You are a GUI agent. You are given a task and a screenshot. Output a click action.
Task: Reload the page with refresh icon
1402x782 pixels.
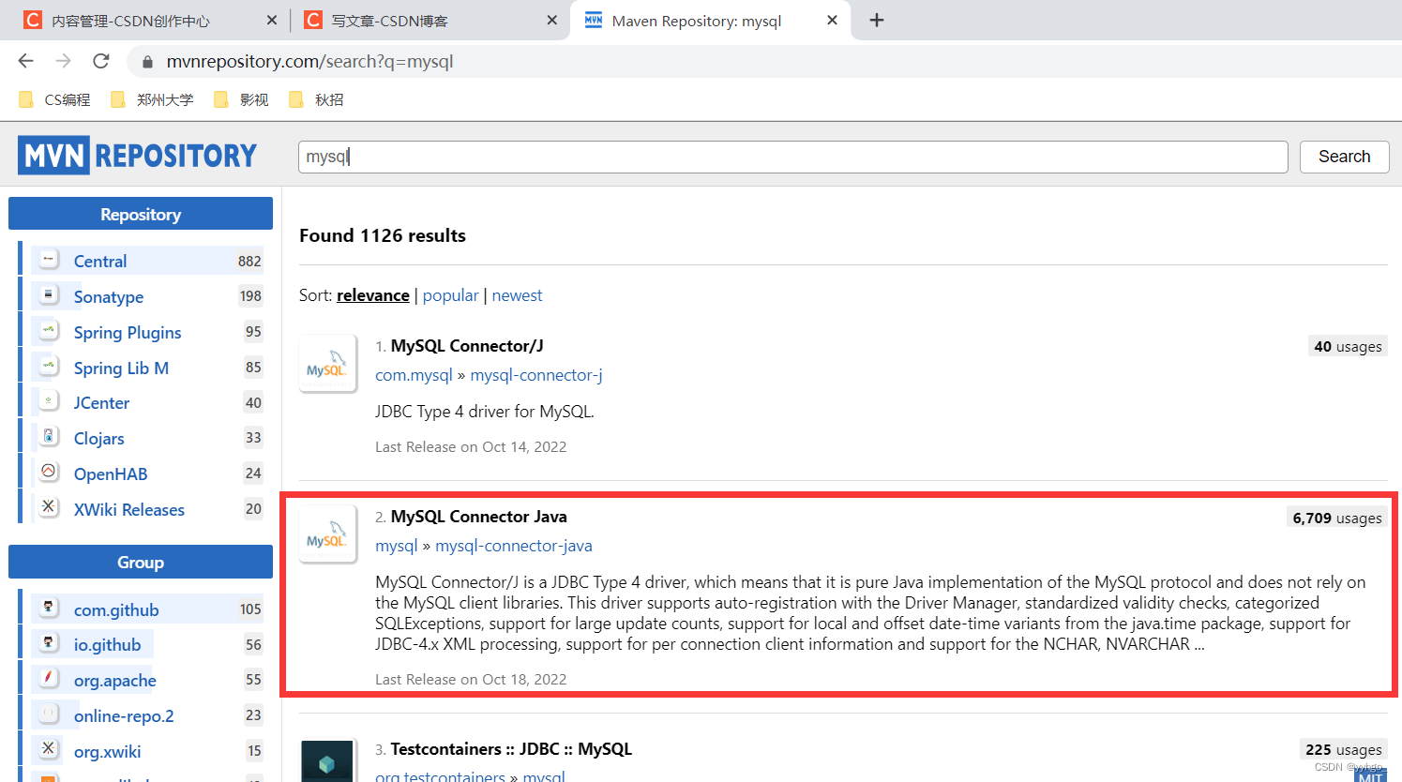(x=101, y=61)
